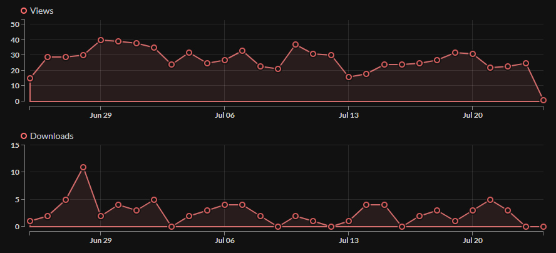Select the Downloads zero point on Jul 03
The height and width of the screenshot is (253, 556).
point(172,227)
